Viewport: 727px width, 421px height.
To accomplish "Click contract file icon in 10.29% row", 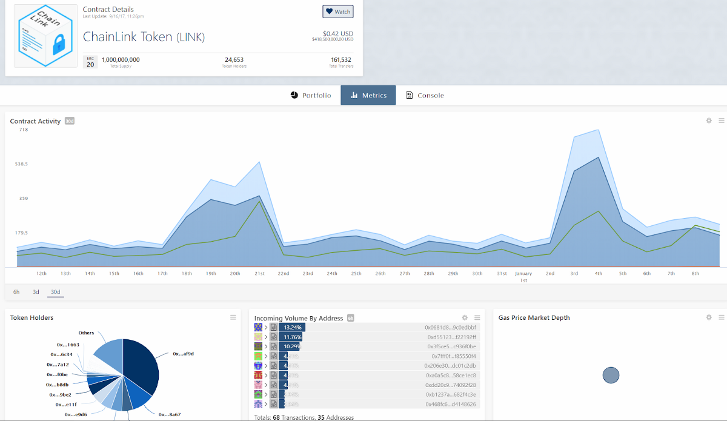I will click(274, 346).
